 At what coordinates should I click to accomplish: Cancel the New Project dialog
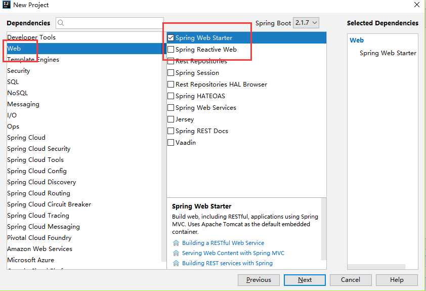pyautogui.click(x=351, y=280)
